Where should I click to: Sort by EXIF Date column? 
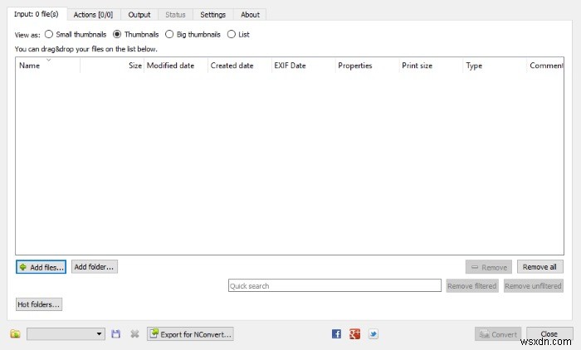303,66
